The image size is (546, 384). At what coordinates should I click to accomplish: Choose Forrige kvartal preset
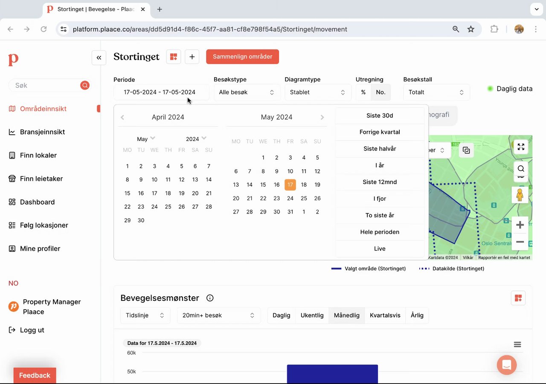click(380, 132)
